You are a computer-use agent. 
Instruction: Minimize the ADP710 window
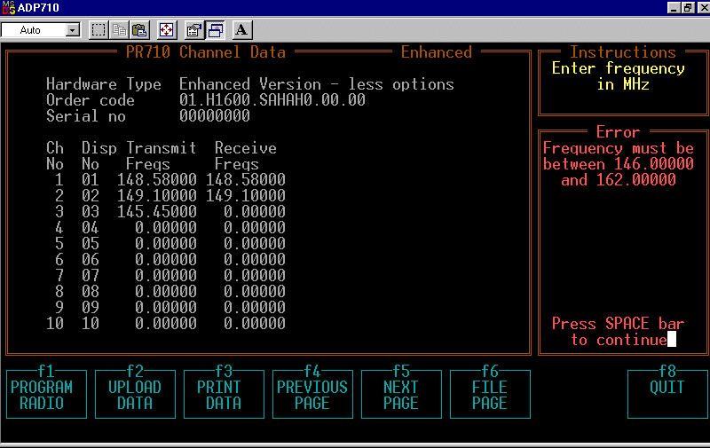tap(674, 8)
